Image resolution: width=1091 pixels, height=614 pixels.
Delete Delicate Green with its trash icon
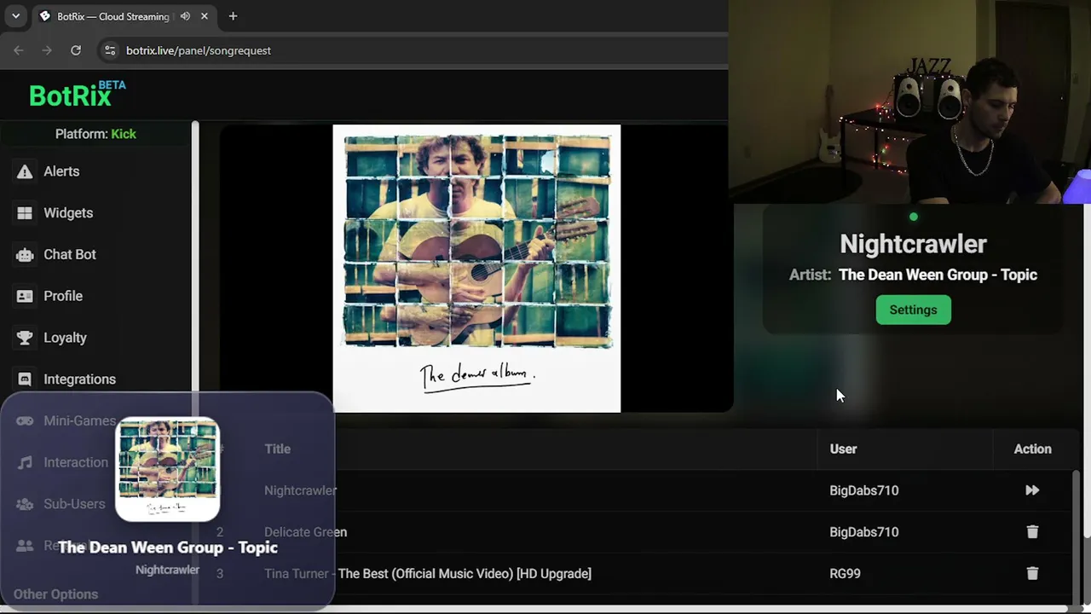1032,532
